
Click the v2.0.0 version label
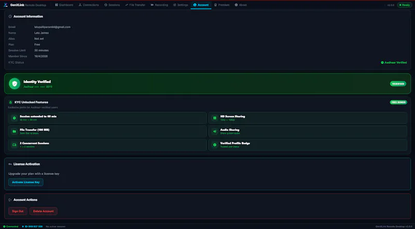pos(391,5)
